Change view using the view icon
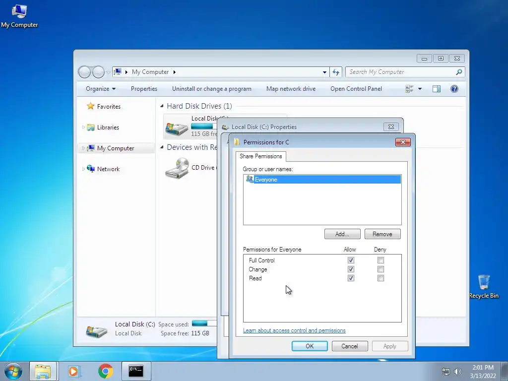This screenshot has height=381, width=508. 409,89
